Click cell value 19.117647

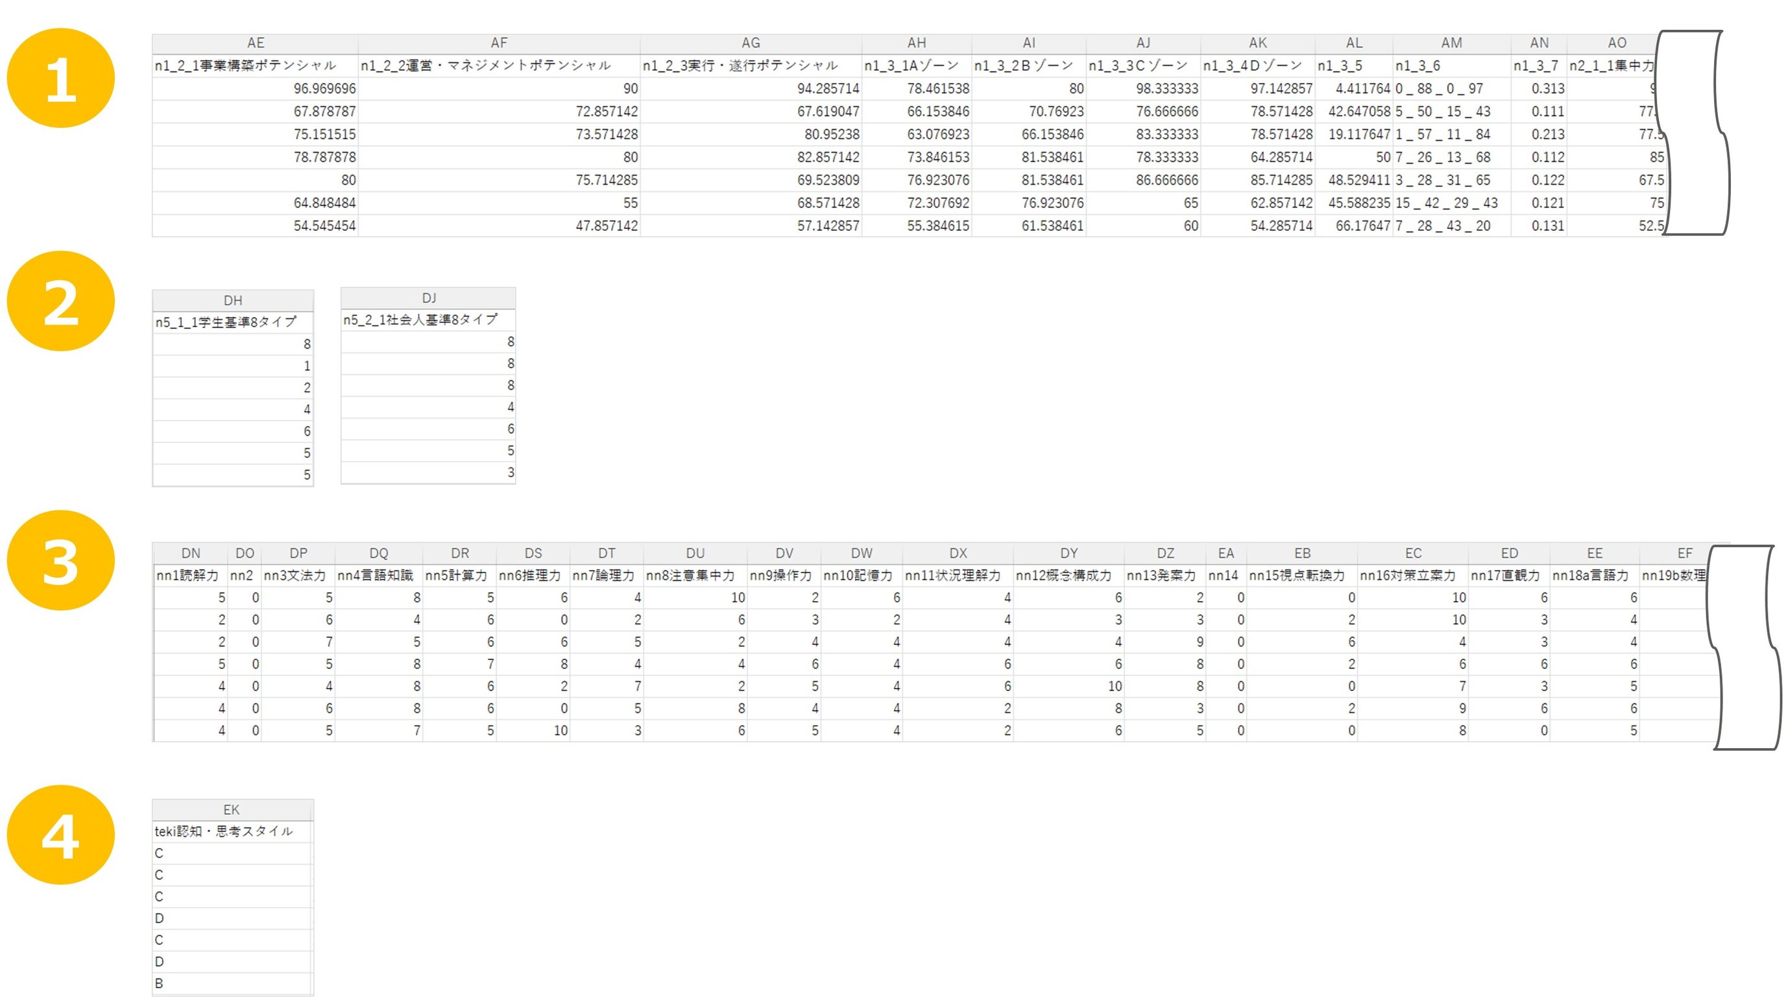click(1354, 135)
